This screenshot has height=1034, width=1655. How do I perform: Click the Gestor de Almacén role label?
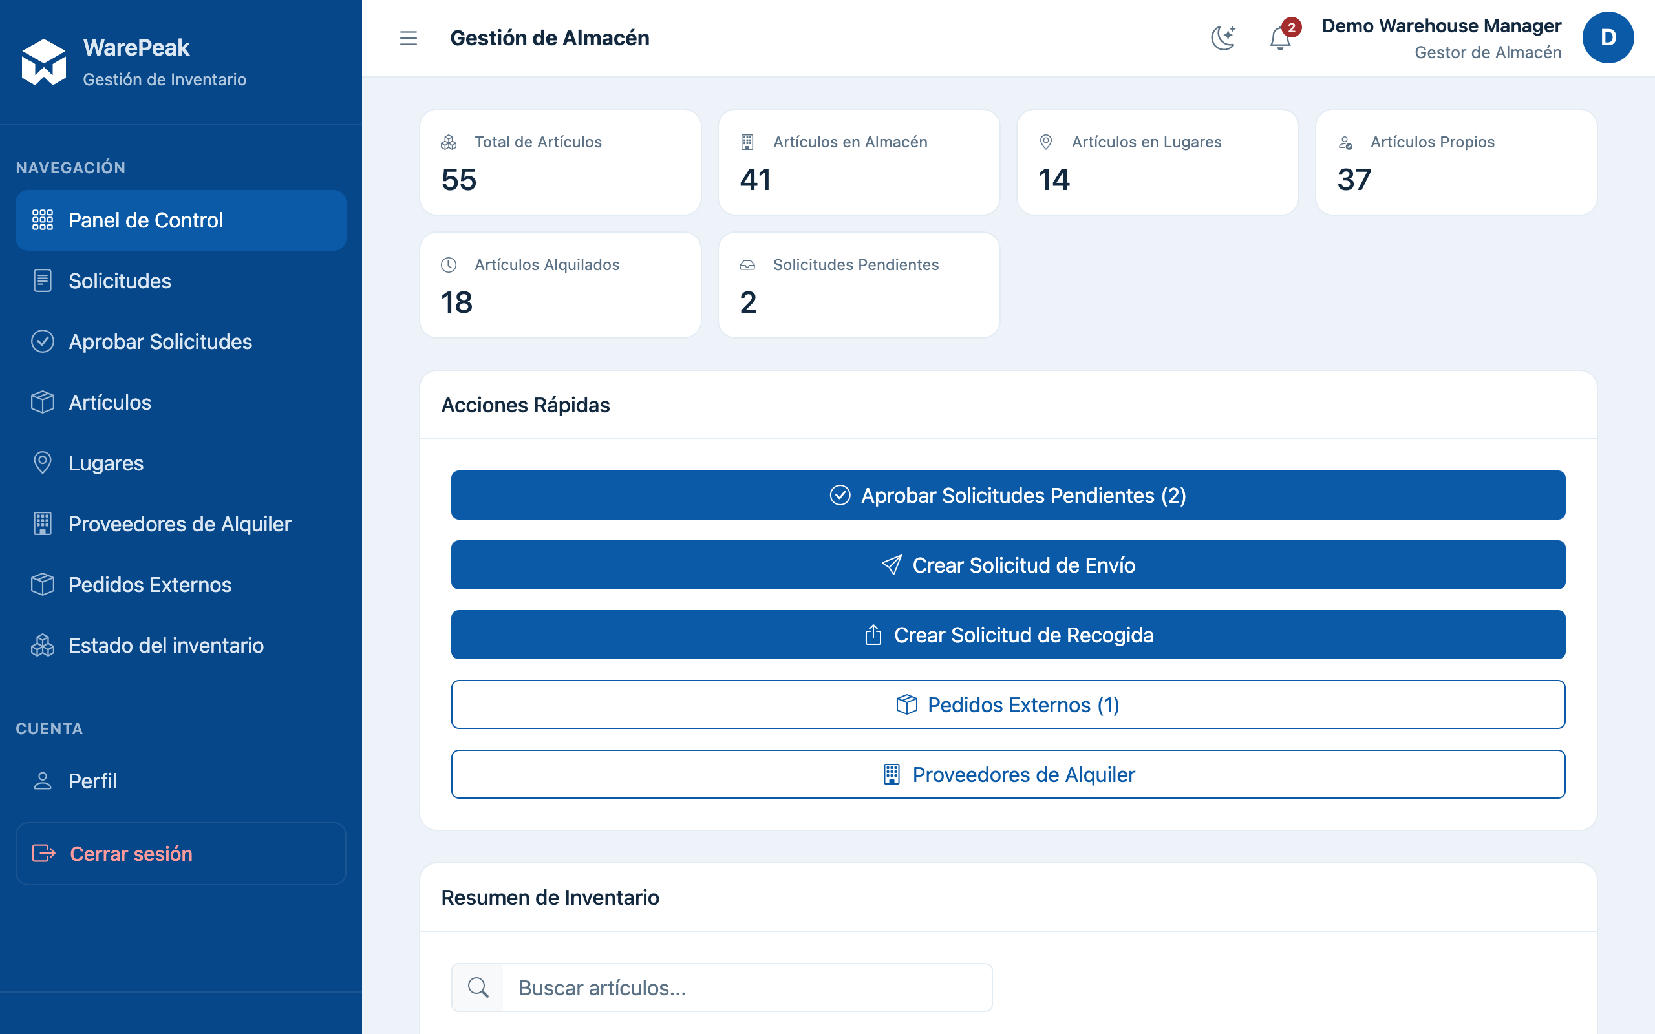[1488, 52]
